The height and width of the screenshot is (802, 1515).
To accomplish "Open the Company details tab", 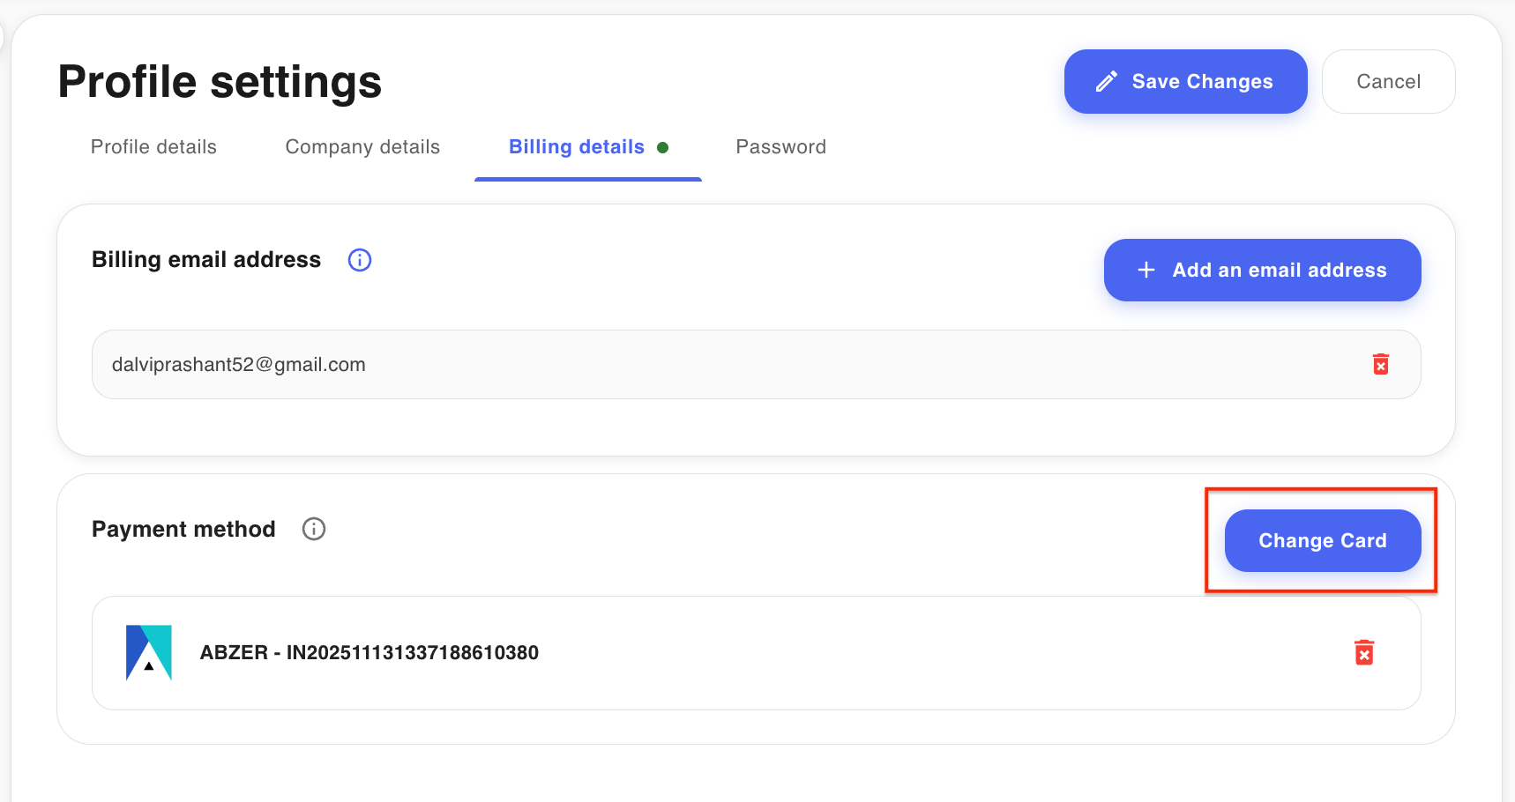I will [362, 147].
